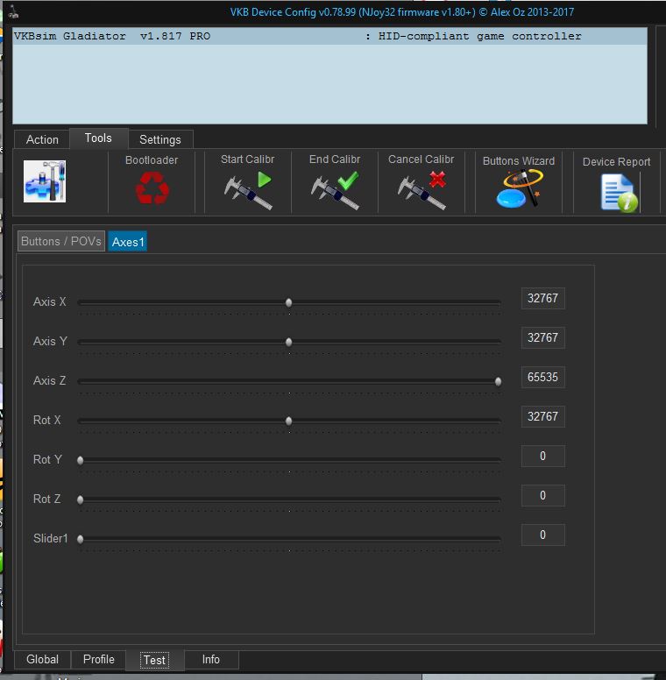
Task: Select the Axes1 tab
Action: point(128,242)
